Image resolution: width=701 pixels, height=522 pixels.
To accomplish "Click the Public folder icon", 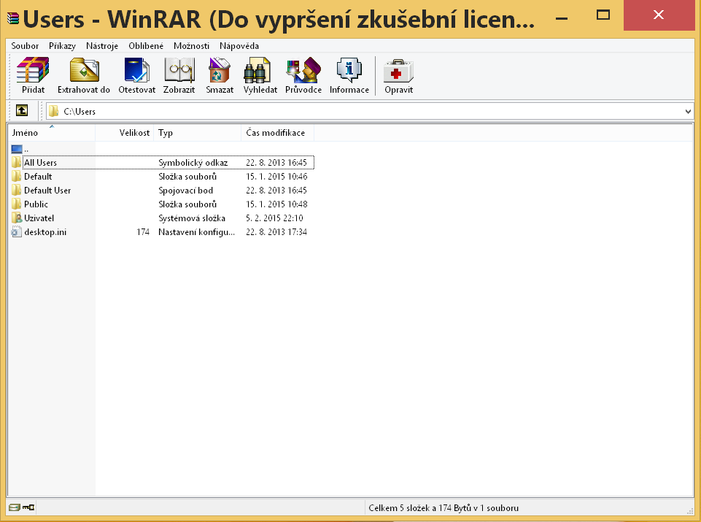I will (17, 204).
